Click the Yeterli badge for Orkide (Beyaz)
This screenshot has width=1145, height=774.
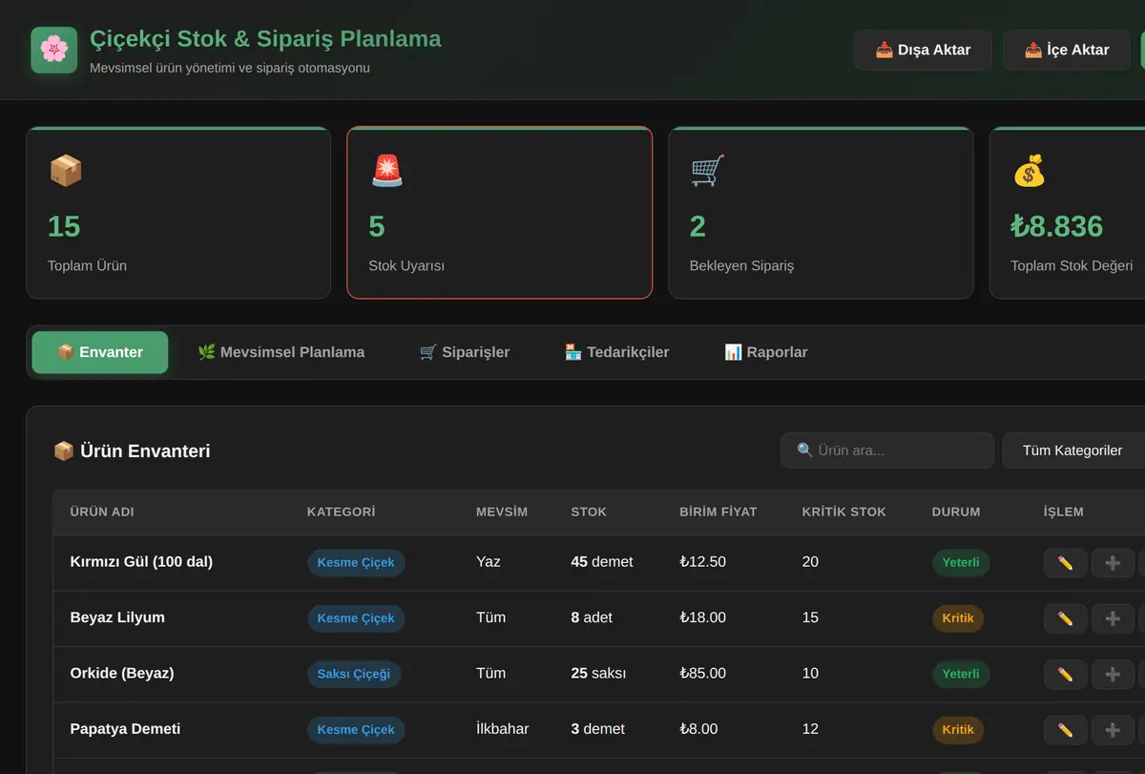point(961,675)
